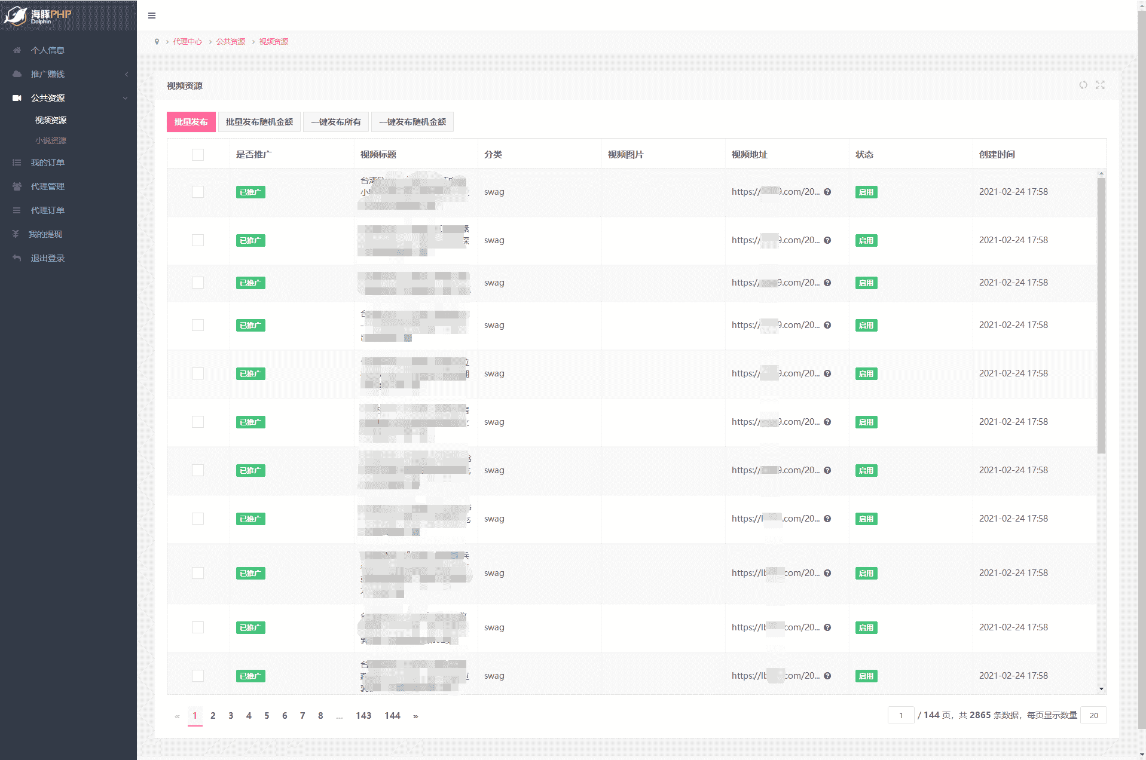Click help icon beside first video URL
The width and height of the screenshot is (1146, 760).
point(827,192)
